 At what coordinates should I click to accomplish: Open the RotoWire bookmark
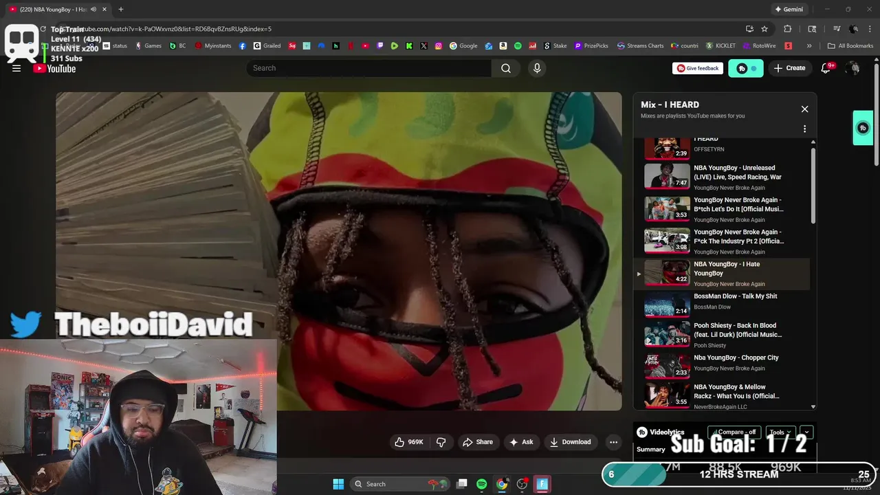[x=758, y=46]
